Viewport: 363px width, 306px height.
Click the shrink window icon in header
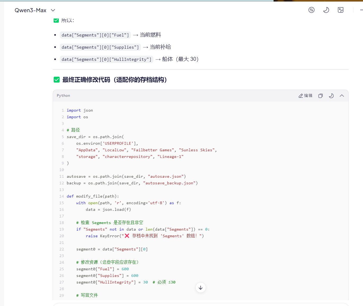[340, 10]
